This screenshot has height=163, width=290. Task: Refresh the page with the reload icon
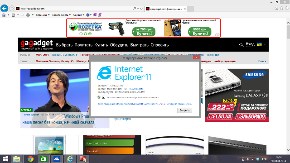pyautogui.click(x=141, y=9)
